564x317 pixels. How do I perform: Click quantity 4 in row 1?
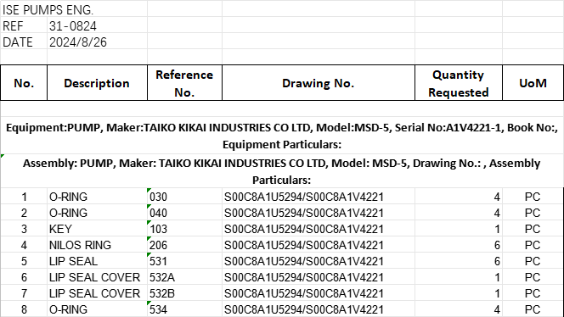point(459,197)
